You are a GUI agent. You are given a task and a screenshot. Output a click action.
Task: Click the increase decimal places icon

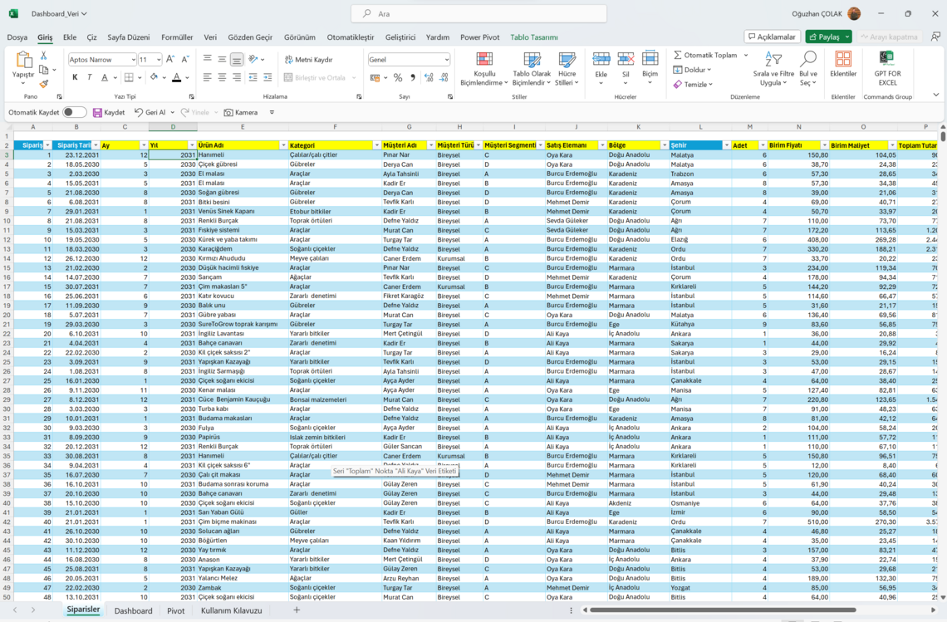coord(429,77)
